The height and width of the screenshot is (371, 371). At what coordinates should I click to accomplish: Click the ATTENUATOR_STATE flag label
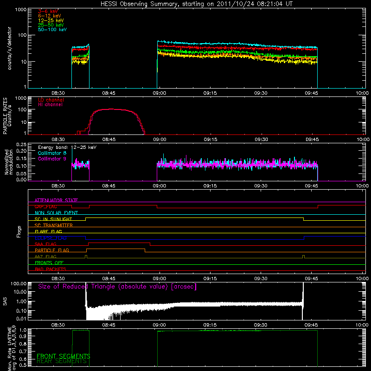click(56, 200)
